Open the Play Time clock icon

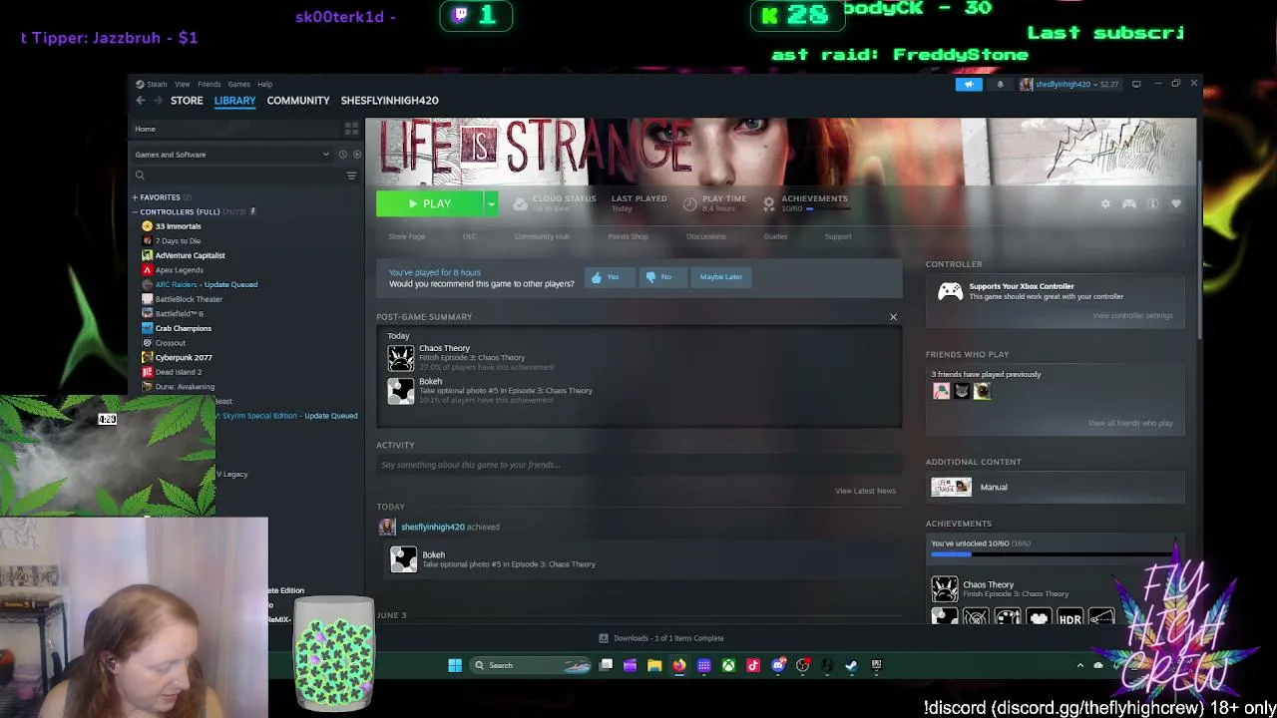tap(689, 203)
